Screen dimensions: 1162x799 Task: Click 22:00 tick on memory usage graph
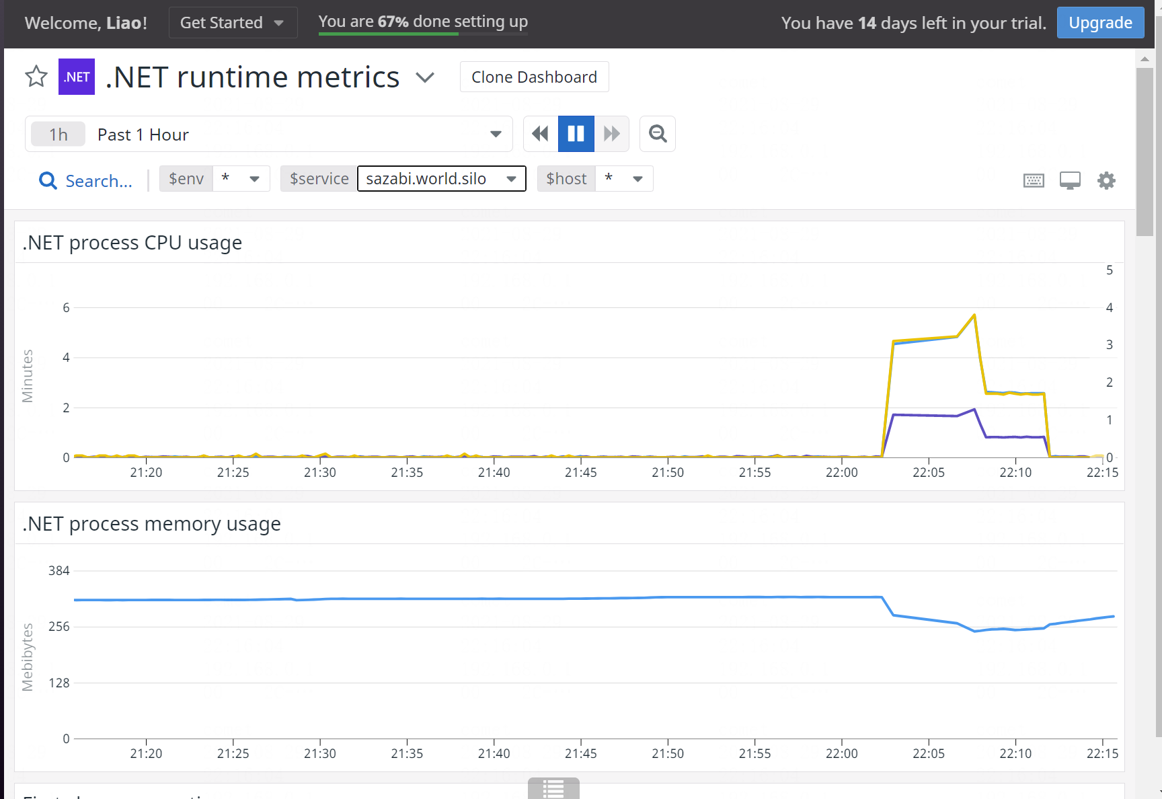click(842, 753)
